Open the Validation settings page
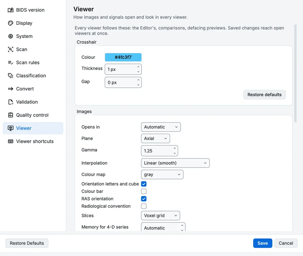 33,102
